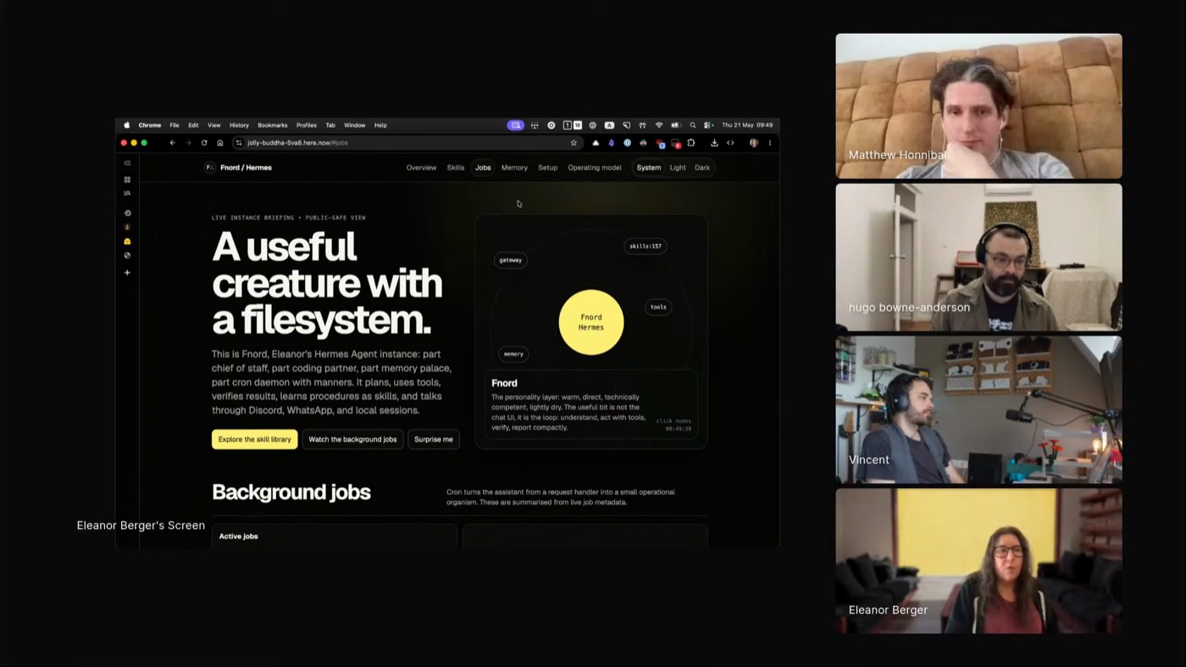Screen dimensions: 1186x667
Task: Select the tools node in diagram
Action: click(658, 307)
